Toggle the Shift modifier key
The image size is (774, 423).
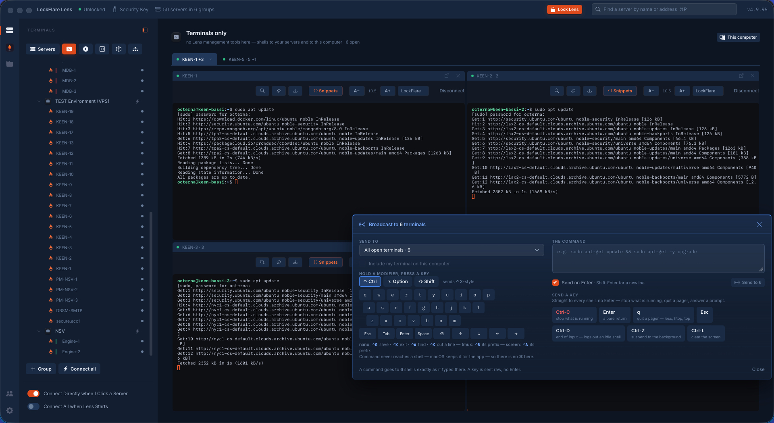(x=427, y=281)
